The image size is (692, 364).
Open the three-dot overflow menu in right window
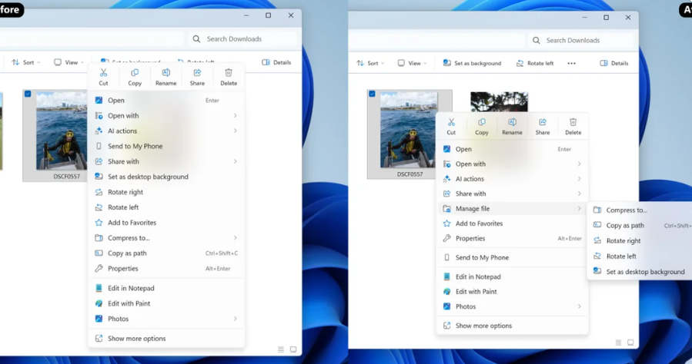(571, 64)
